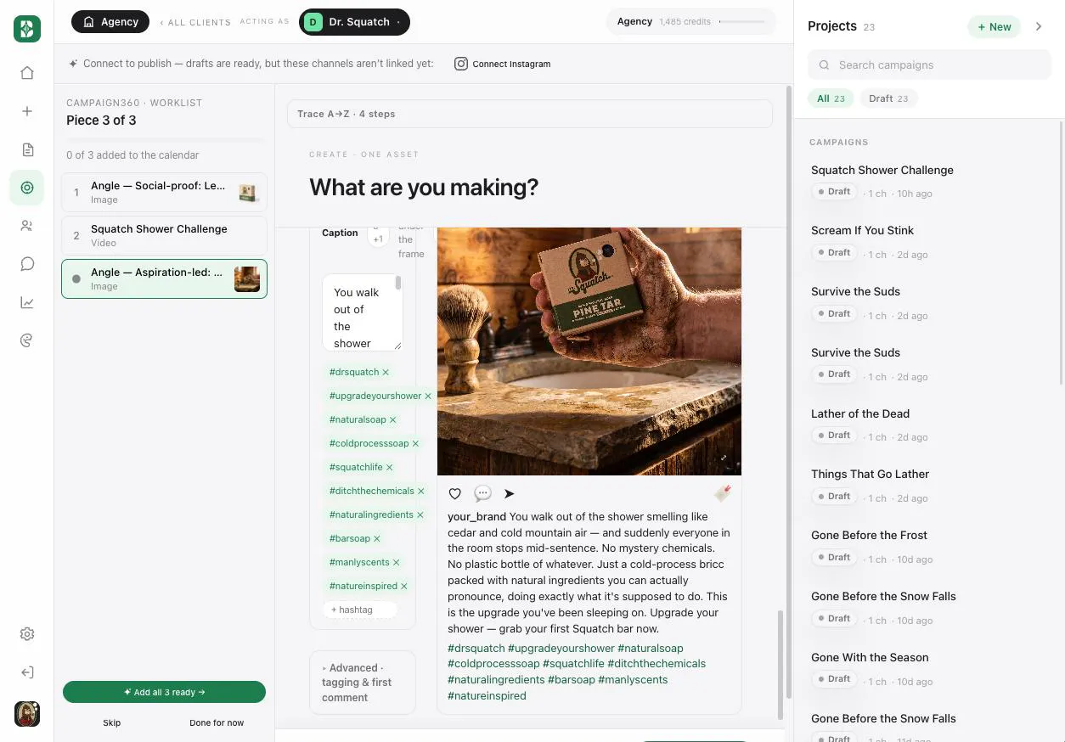
Task: Click the share arrow icon under post
Action: [510, 493]
